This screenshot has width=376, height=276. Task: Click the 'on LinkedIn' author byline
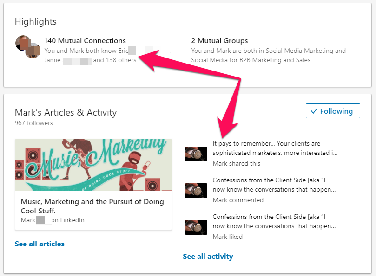click(x=68, y=220)
